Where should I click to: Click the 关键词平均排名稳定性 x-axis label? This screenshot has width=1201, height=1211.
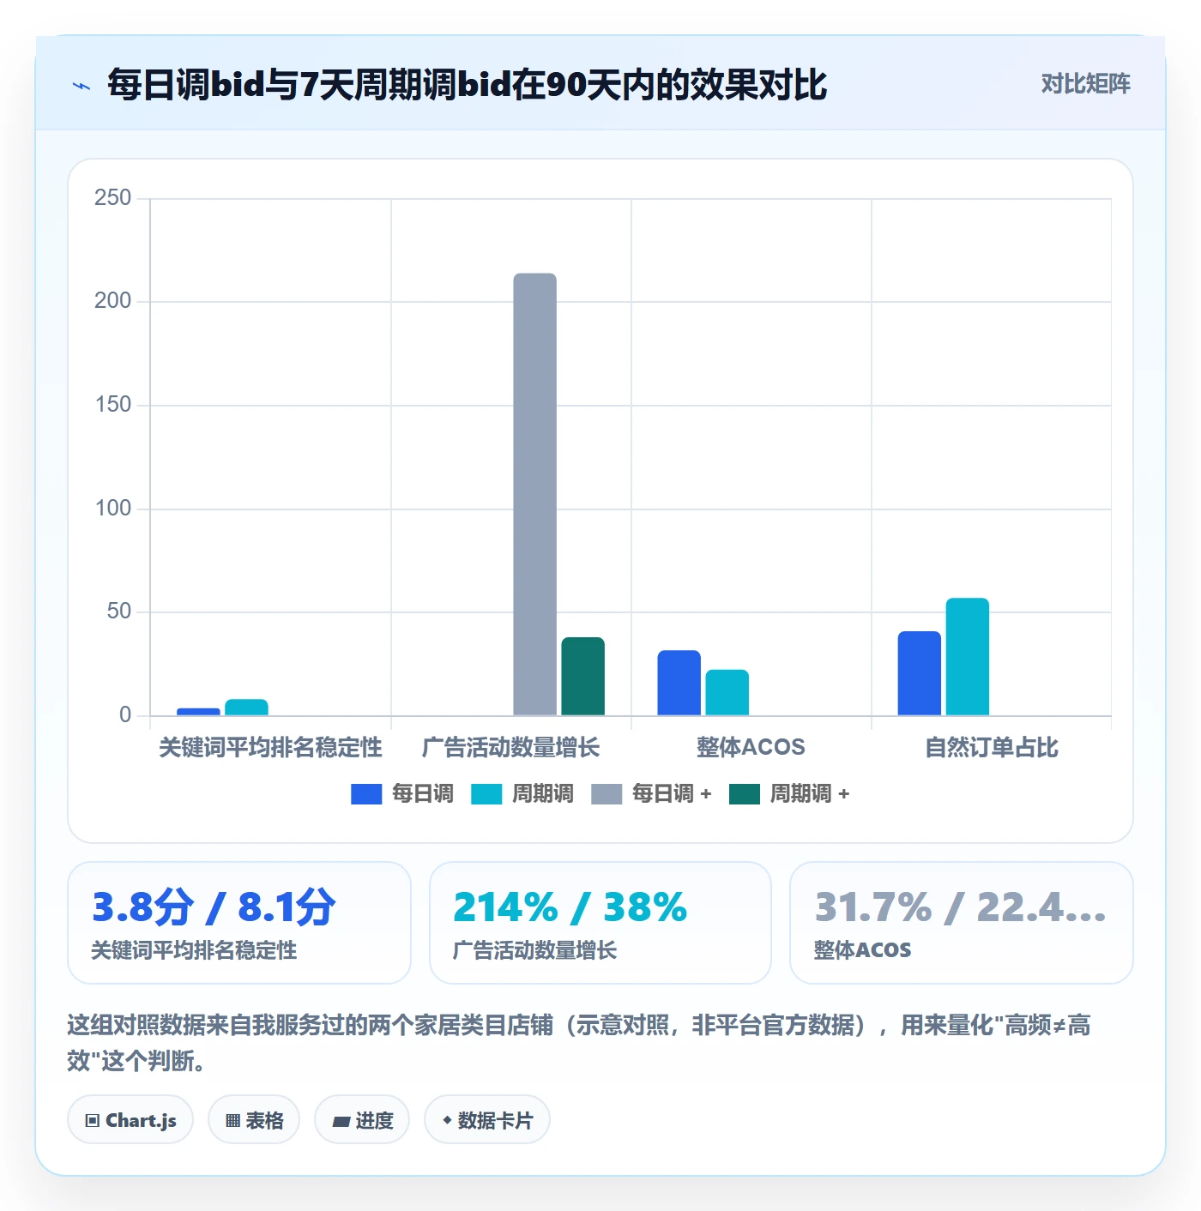click(270, 748)
